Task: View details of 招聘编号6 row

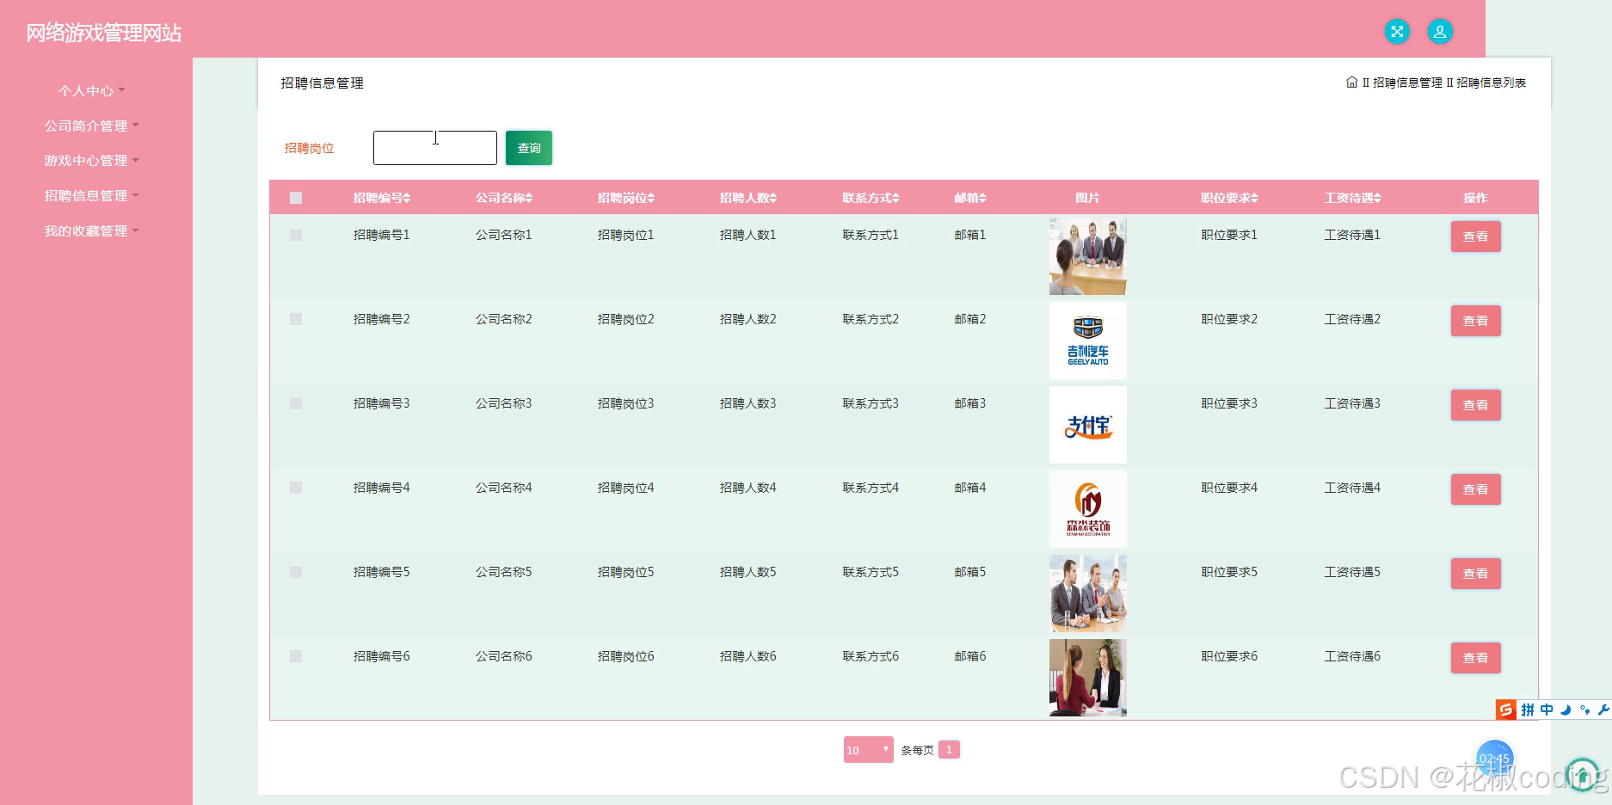Action: [1475, 658]
